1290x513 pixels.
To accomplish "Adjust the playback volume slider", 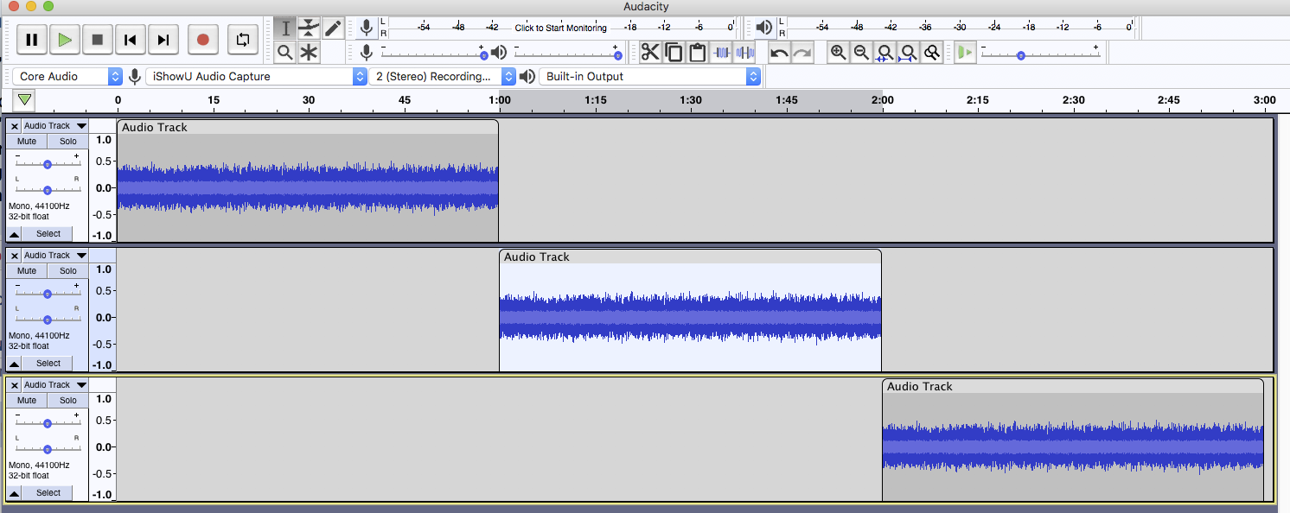I will (566, 53).
